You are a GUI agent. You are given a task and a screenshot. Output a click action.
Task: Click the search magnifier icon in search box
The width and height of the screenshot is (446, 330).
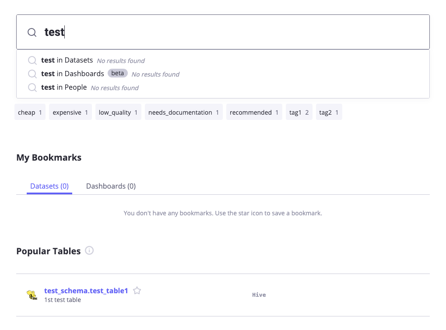[32, 32]
